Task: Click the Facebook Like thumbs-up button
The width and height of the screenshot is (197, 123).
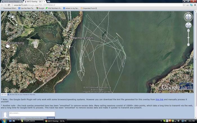Action: pos(4,95)
